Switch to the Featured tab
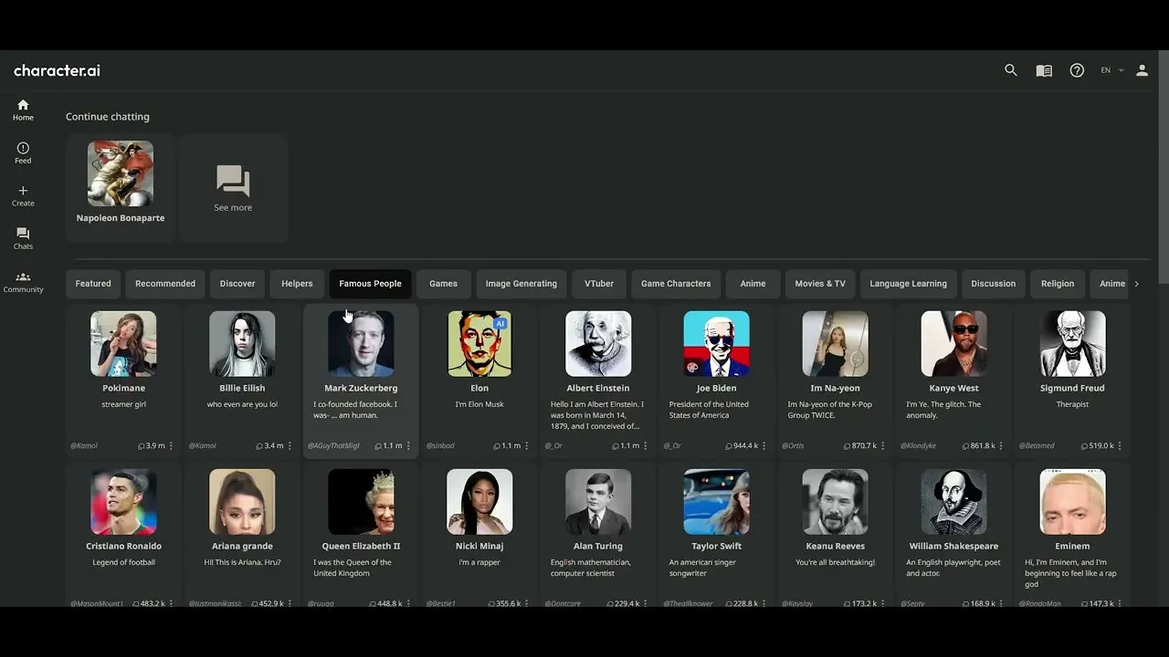 [x=93, y=284]
